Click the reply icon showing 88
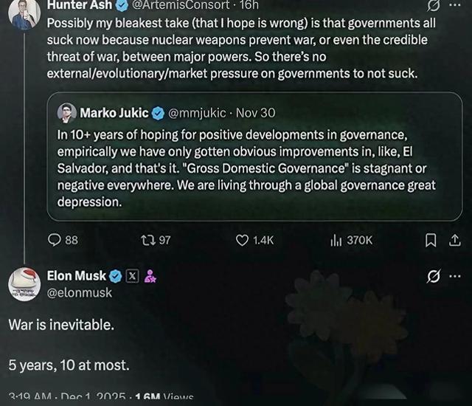 55,240
